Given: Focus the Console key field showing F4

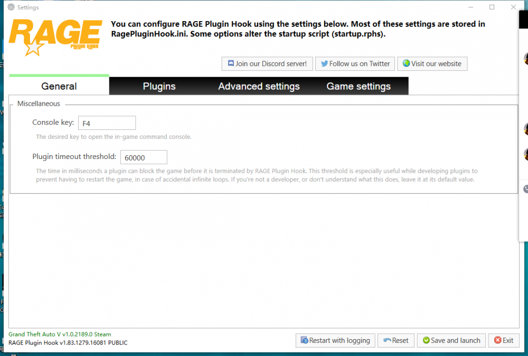Looking at the screenshot, I should pos(107,123).
